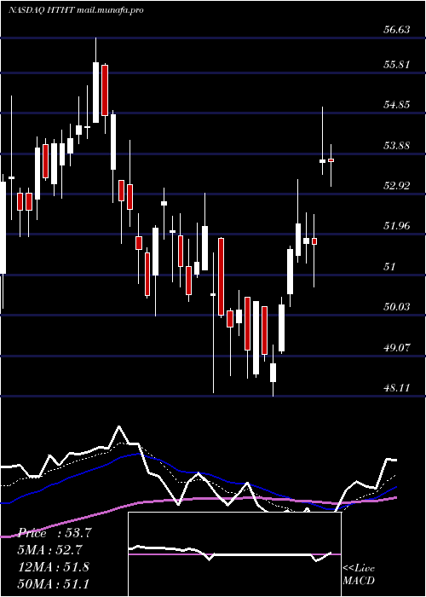This screenshot has height=597, width=426.
Task: Click the tallest white candlestick at the chart peak
Action: (95, 92)
